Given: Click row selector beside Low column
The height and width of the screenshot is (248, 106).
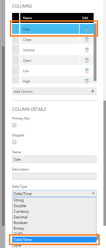Looking at the screenshot, I should pos(16,71).
